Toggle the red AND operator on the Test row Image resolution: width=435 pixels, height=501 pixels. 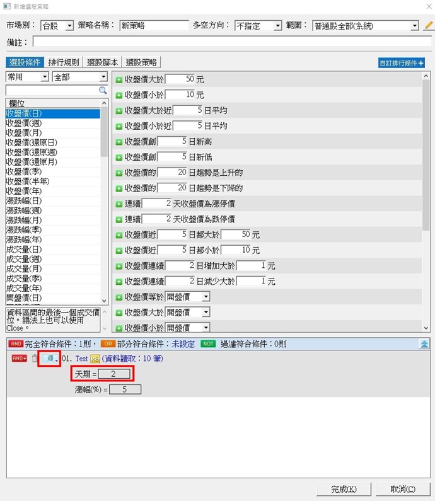19,359
